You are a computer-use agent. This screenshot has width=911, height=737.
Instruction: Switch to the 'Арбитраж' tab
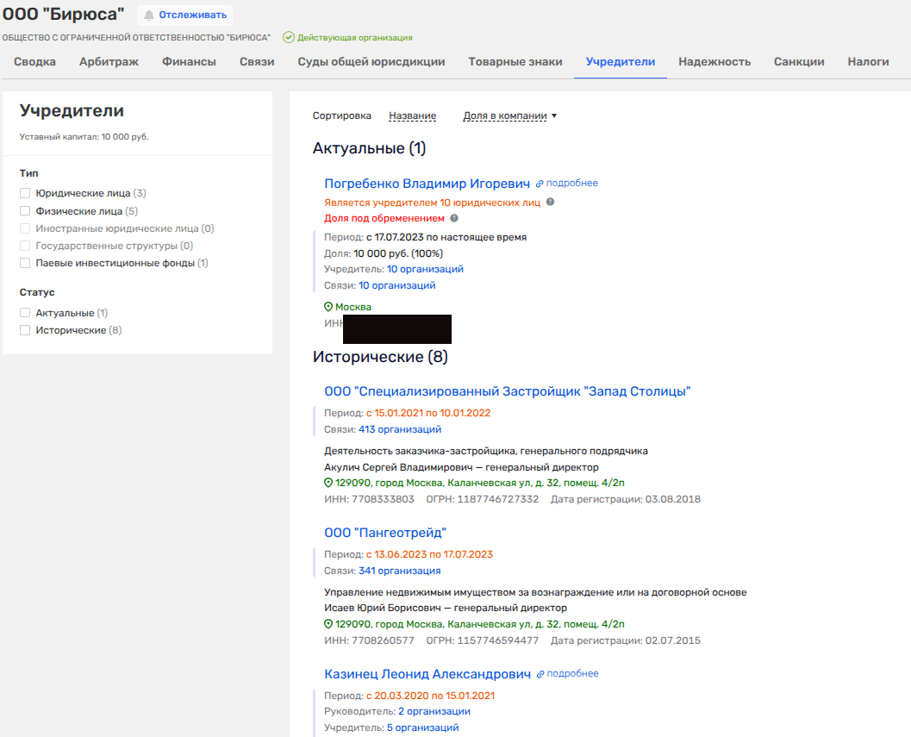pos(109,62)
